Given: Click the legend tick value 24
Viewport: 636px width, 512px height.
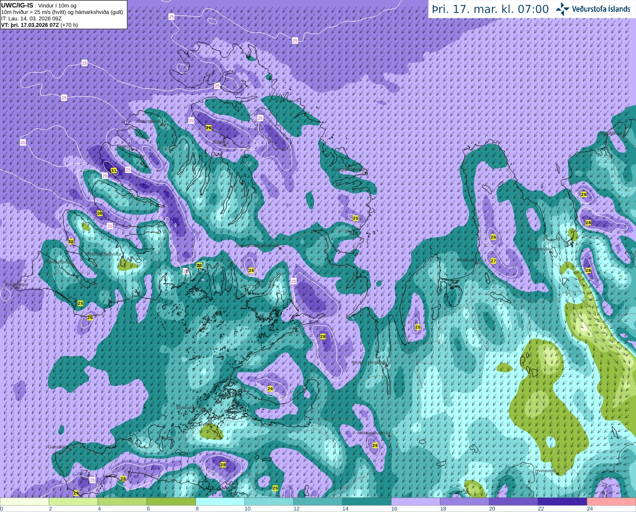Looking at the screenshot, I should point(590,509).
